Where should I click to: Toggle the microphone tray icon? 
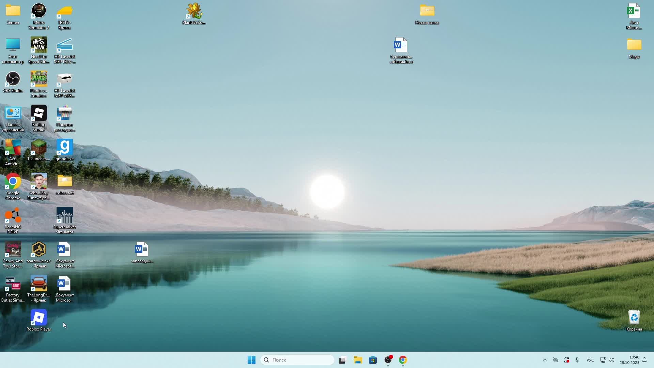(x=577, y=360)
